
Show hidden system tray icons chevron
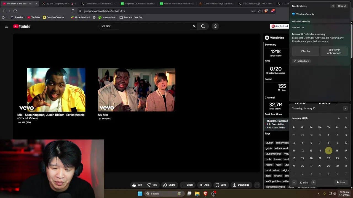click(319, 194)
